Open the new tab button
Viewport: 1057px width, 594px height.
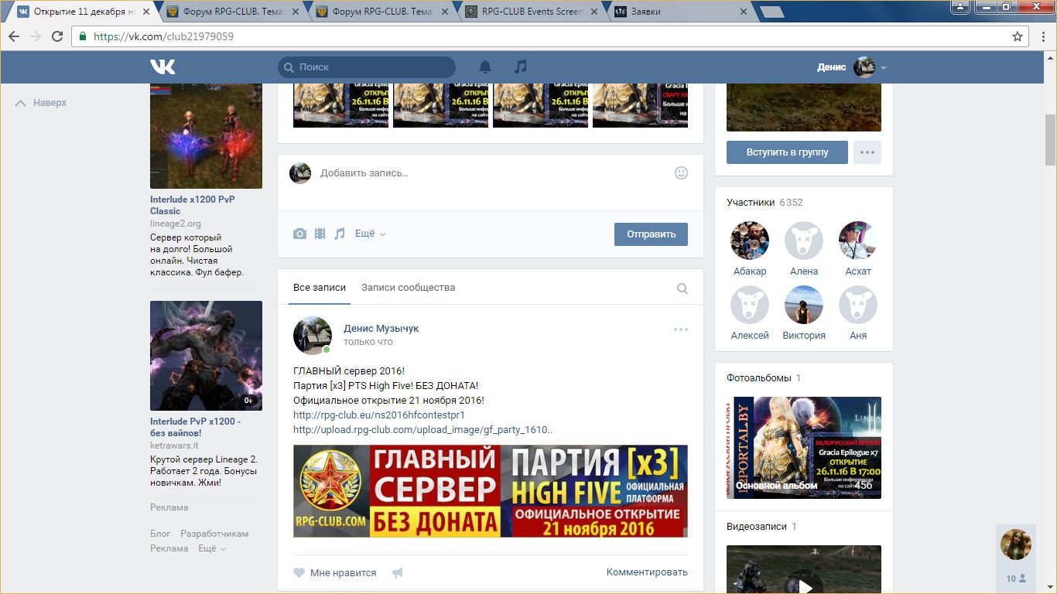click(x=772, y=12)
